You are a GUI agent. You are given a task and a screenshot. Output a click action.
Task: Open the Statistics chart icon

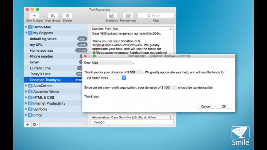[112, 16]
